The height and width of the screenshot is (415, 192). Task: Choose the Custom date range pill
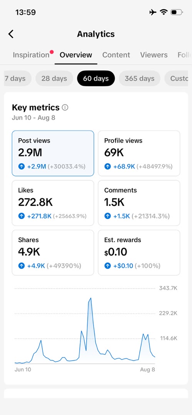[176, 78]
